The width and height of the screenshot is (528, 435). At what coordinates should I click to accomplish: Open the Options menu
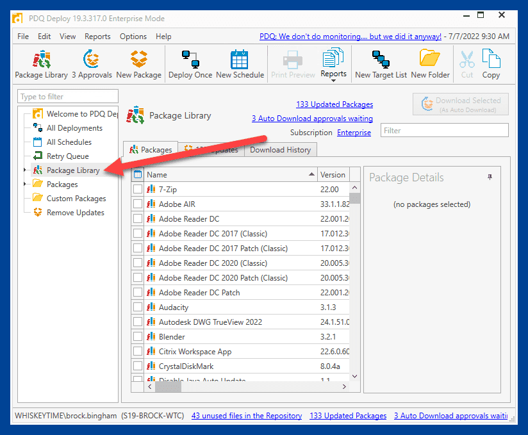133,37
